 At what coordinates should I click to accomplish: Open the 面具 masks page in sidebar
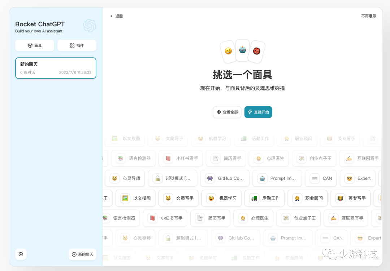[x=35, y=46]
